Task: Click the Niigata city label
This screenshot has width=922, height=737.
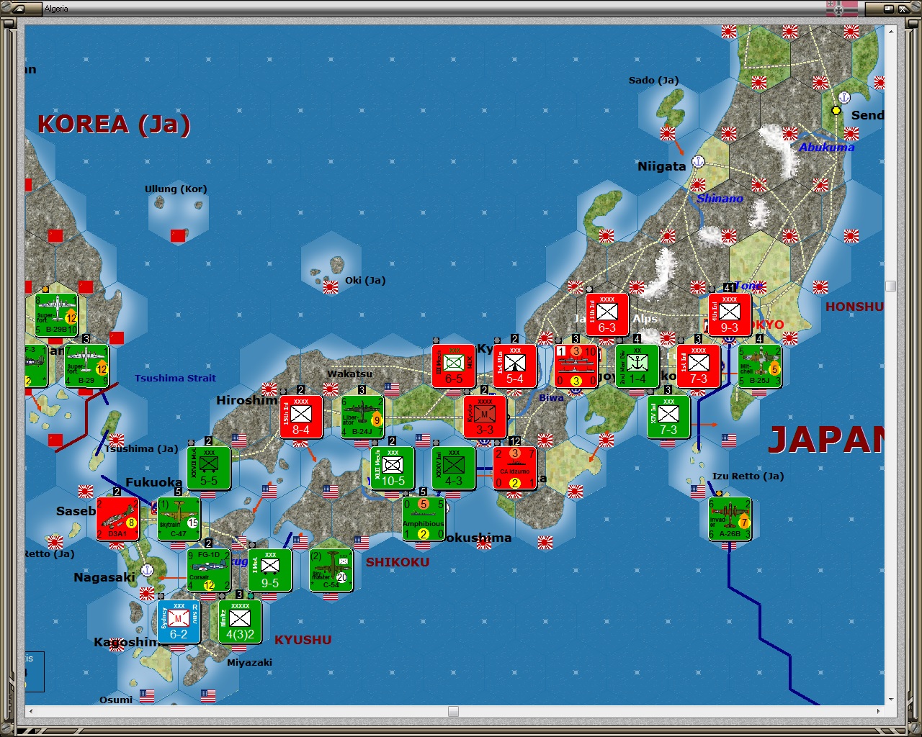Action: pos(662,166)
